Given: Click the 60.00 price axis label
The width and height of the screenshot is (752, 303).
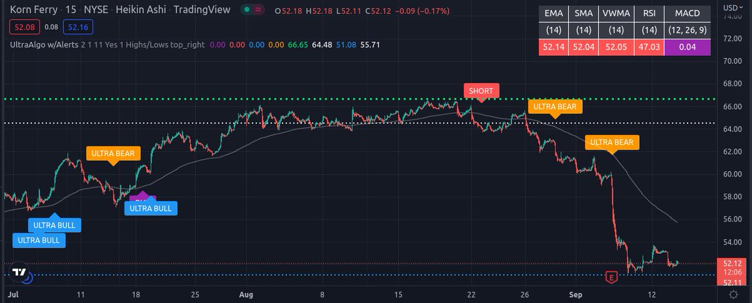Looking at the screenshot, I should point(733,174).
